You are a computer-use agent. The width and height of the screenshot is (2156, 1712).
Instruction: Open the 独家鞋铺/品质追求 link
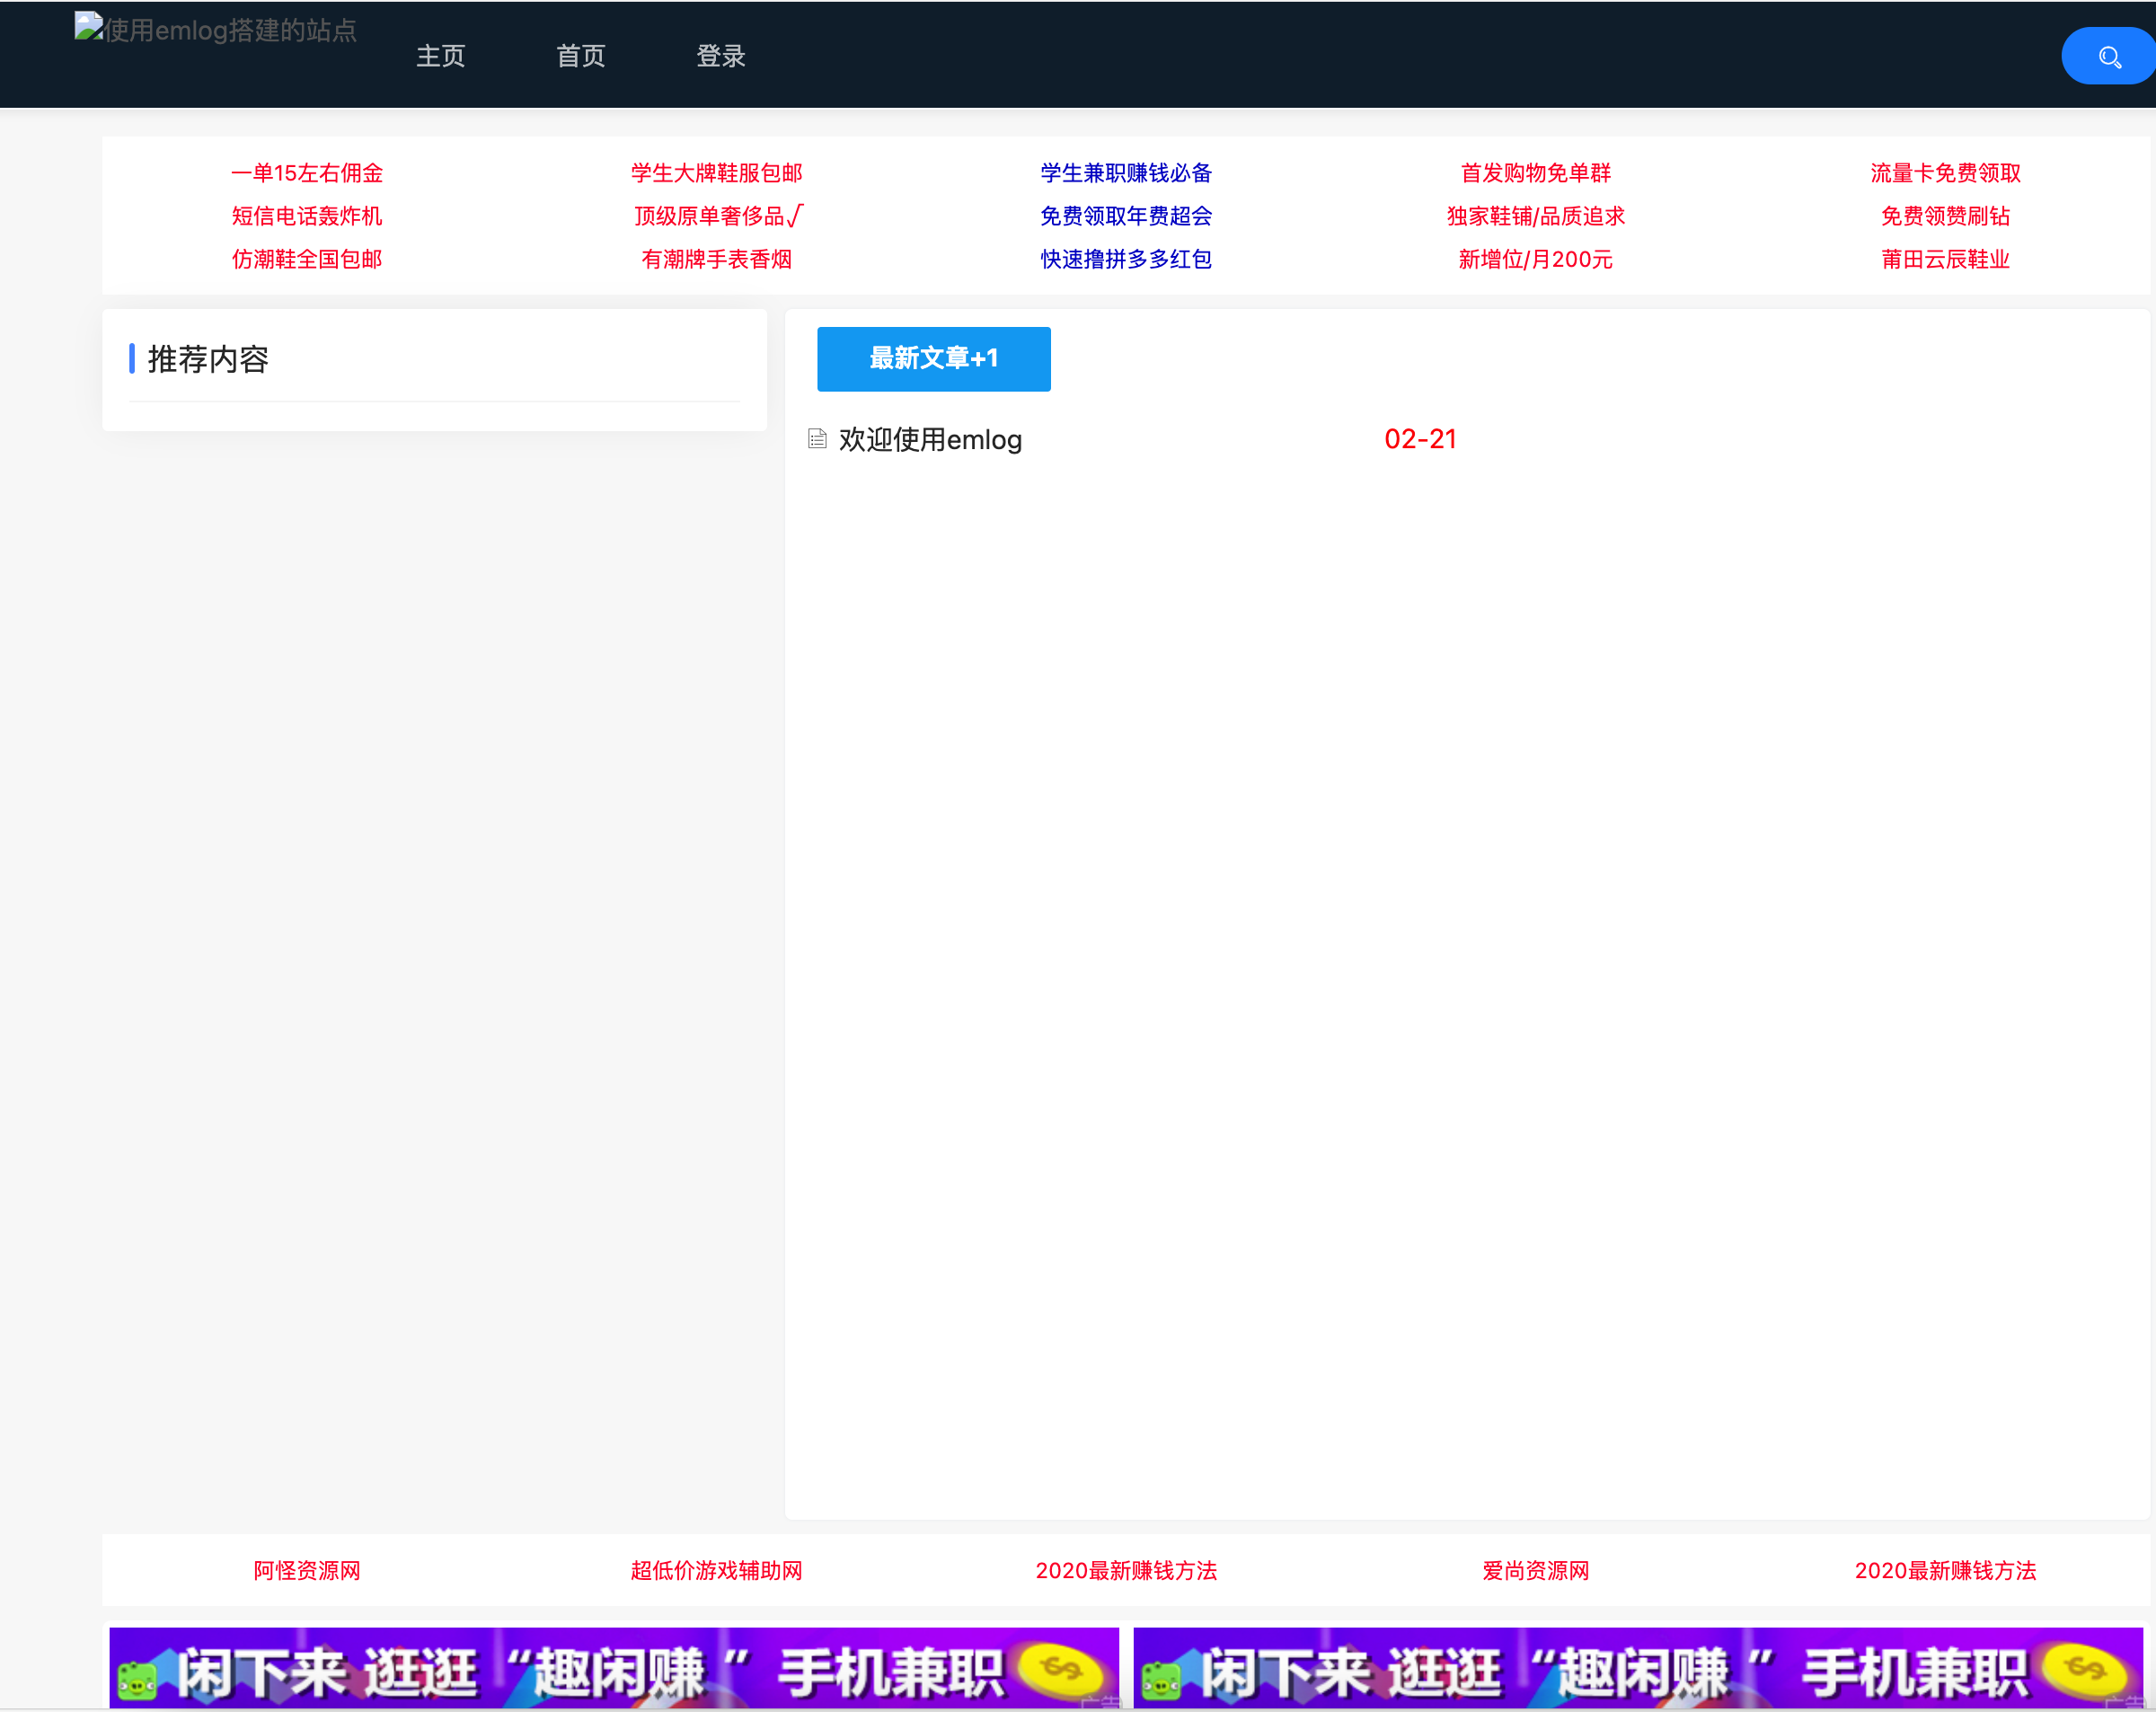click(1536, 216)
